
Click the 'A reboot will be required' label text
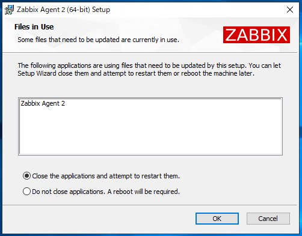[x=144, y=192]
